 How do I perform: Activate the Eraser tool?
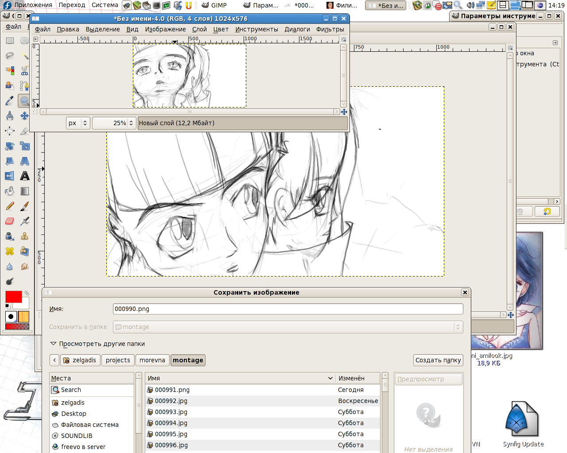click(10, 221)
